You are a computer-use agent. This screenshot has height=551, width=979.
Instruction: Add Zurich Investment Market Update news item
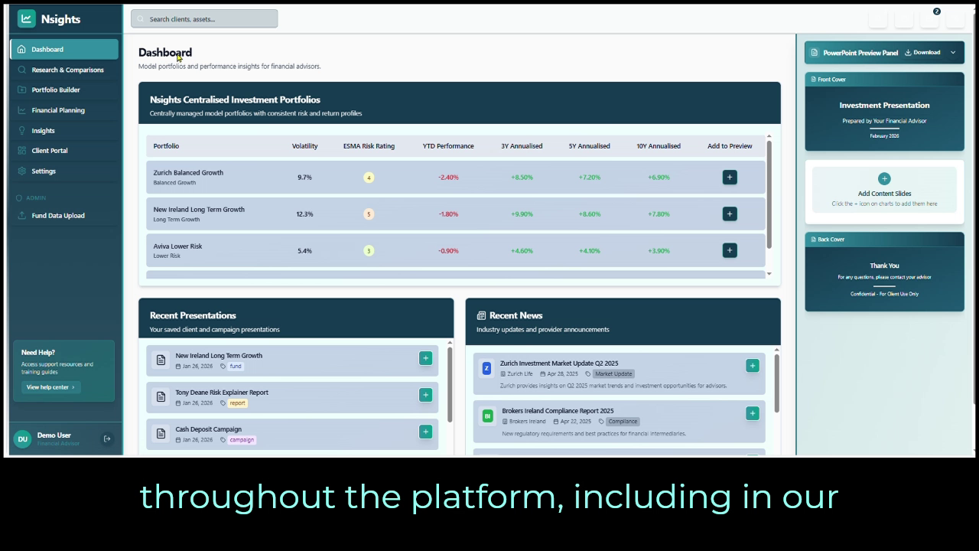pos(752,366)
